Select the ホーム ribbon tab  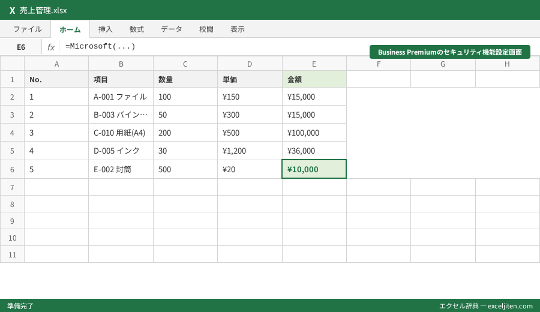pos(70,29)
